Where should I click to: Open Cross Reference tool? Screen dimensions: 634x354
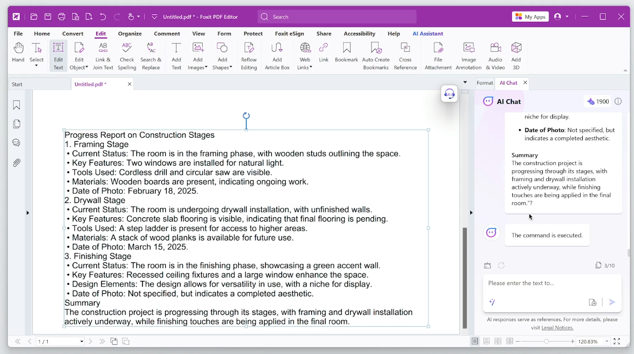click(x=405, y=56)
